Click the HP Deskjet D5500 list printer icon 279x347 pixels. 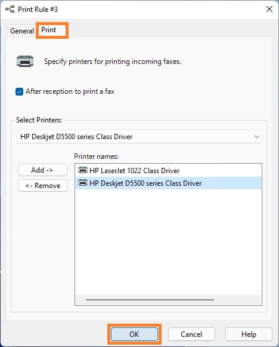point(83,183)
